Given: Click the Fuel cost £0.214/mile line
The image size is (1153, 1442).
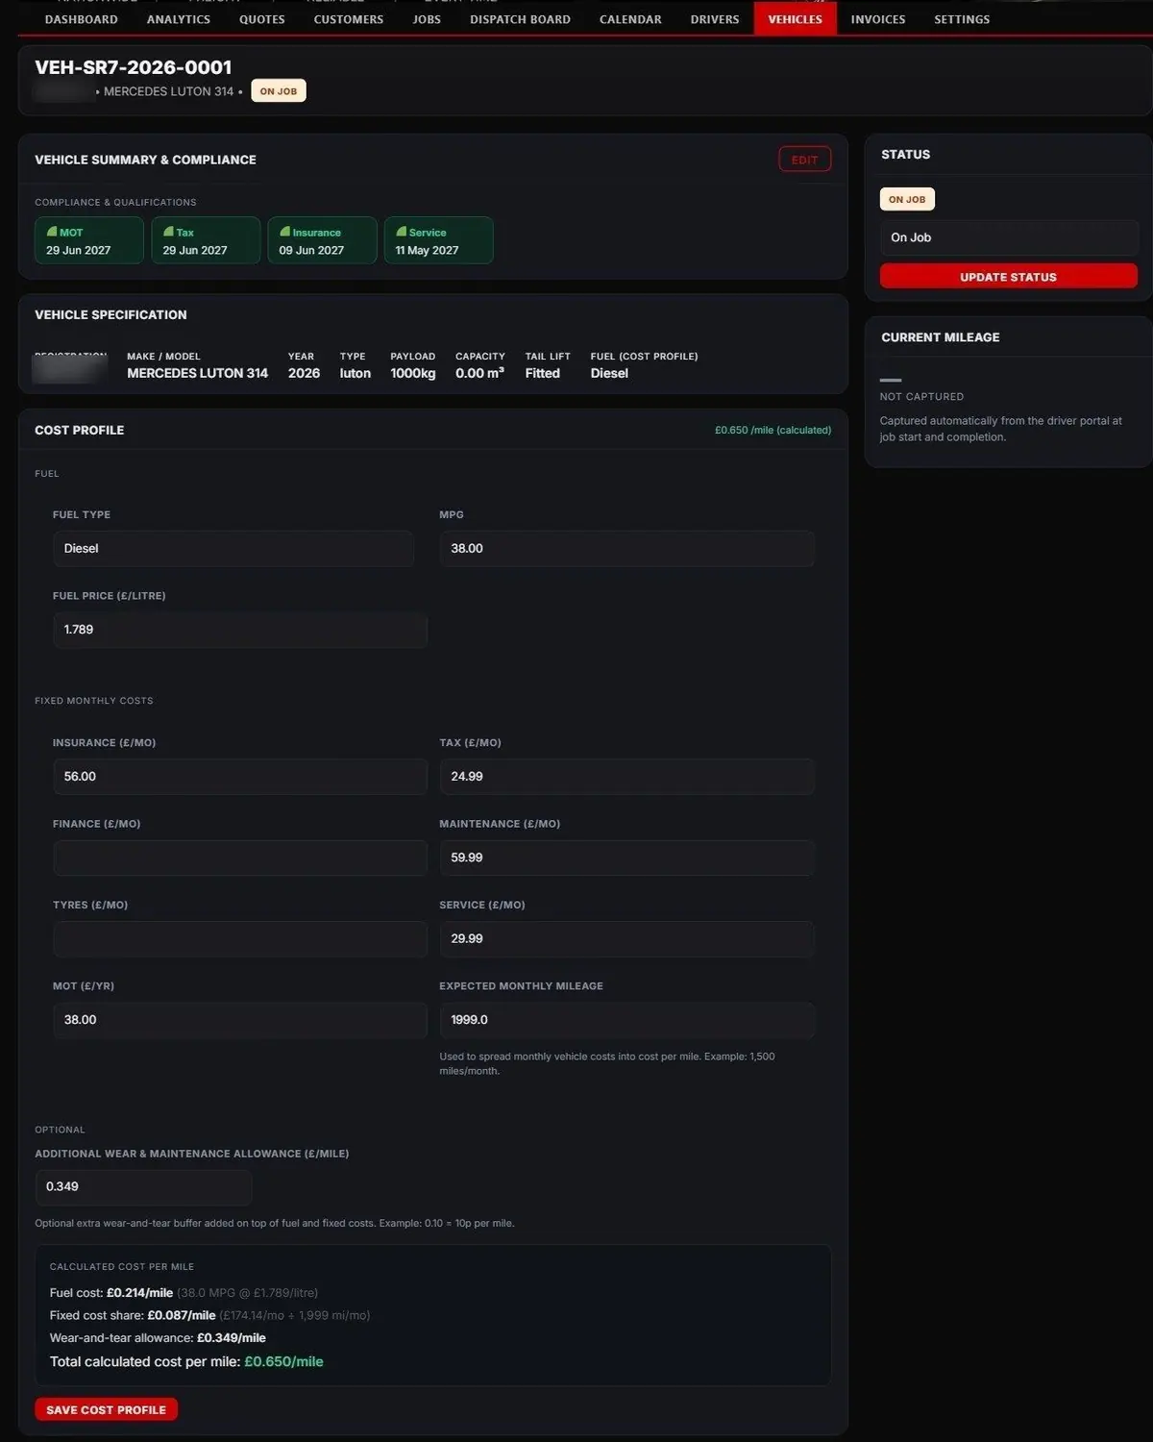Looking at the screenshot, I should coord(184,1293).
